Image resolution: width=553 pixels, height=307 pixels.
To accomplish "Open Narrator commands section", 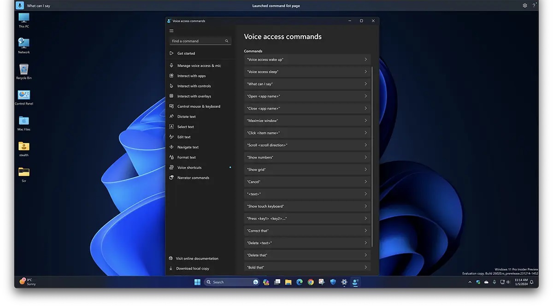I will pos(193,178).
